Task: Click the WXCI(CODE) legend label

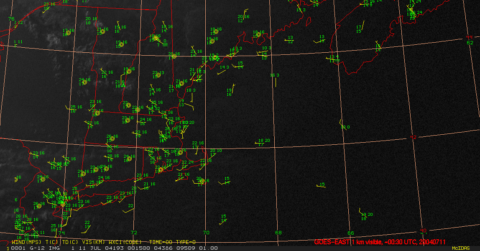Action: pyautogui.click(x=125, y=242)
